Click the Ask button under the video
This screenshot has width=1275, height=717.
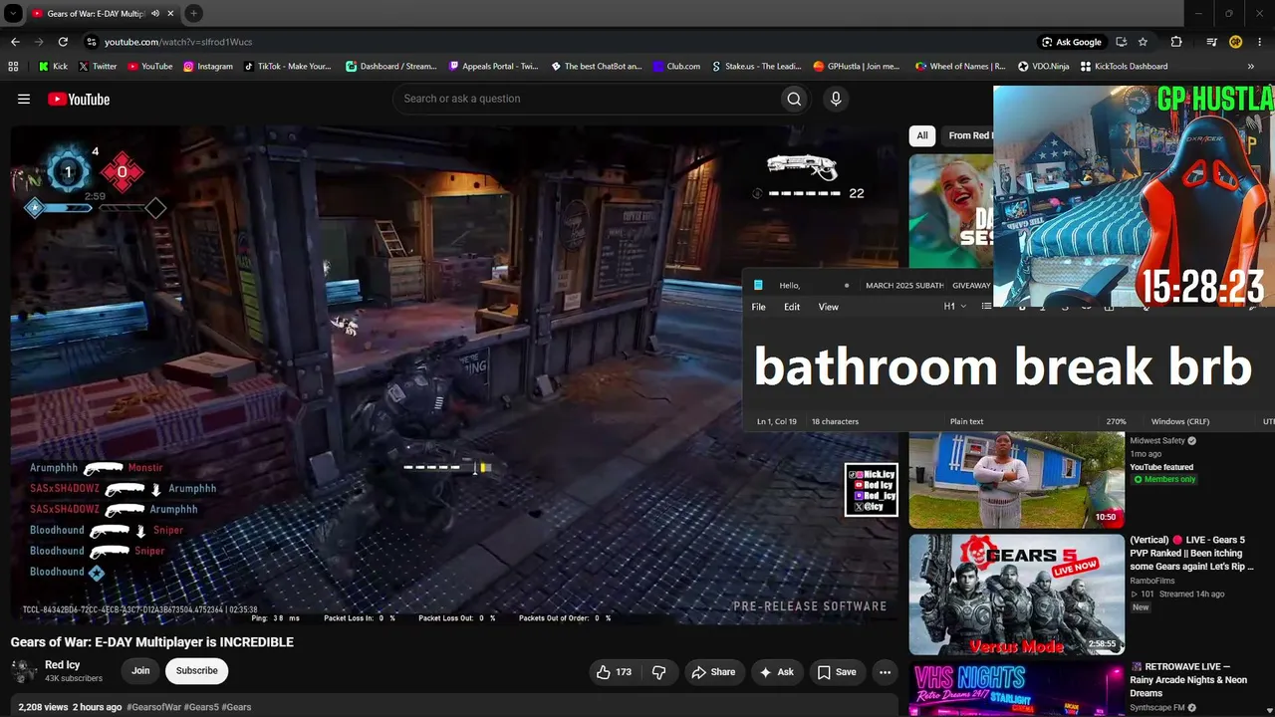point(777,672)
